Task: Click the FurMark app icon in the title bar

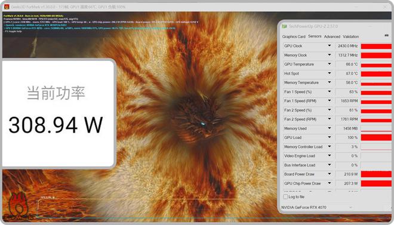Action: [7, 7]
